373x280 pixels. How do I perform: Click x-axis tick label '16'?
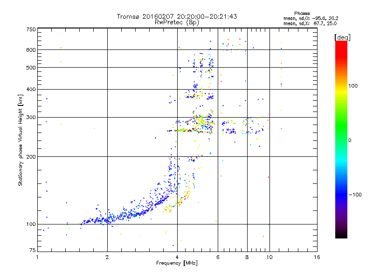click(x=317, y=257)
